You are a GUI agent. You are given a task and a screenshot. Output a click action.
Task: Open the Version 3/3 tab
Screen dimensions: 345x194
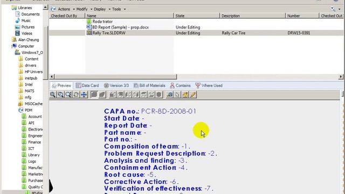116,86
